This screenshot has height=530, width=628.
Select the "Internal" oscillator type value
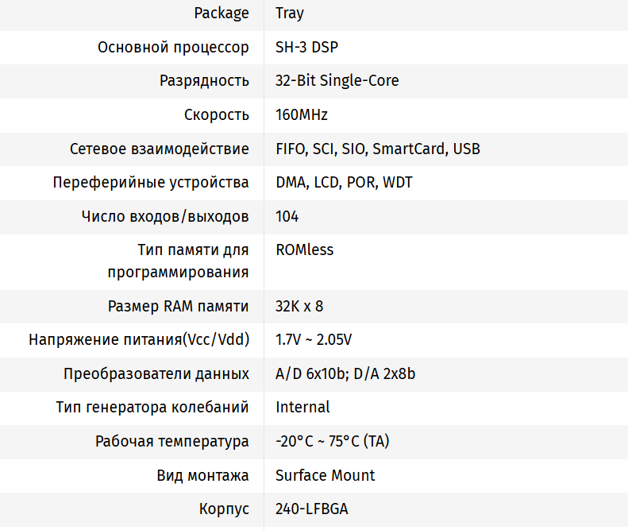coord(302,408)
